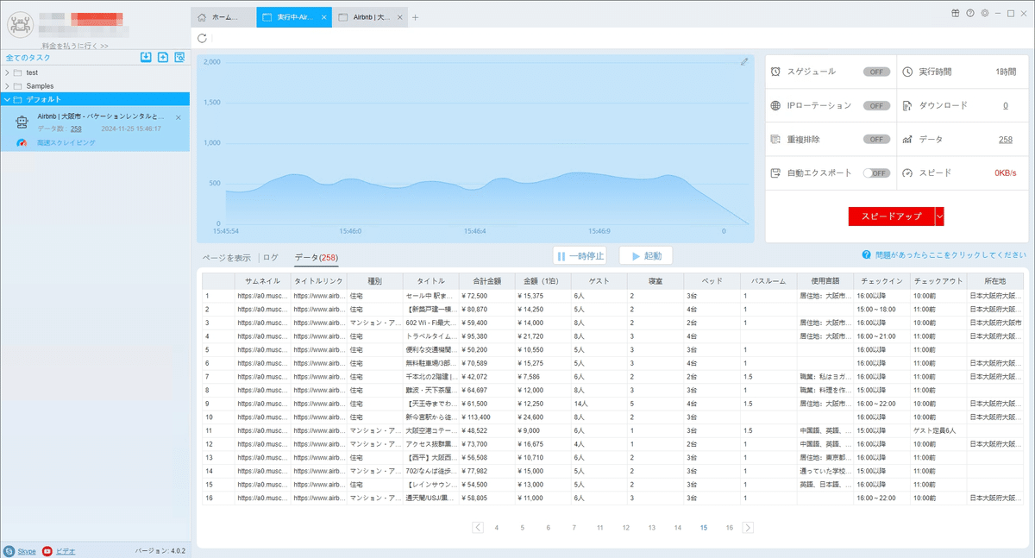Click the alarm clock スケジュール icon

coord(776,72)
